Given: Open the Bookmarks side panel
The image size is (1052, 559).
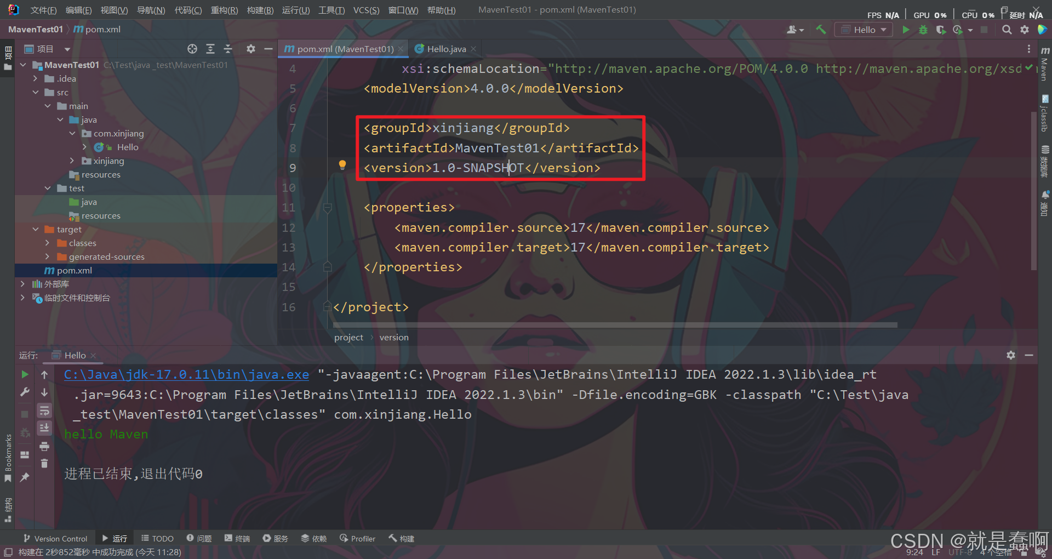Looking at the screenshot, I should 8,458.
